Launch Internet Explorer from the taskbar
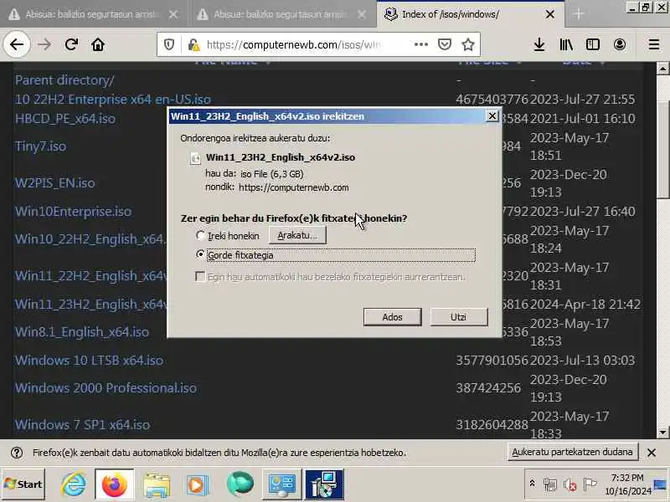Image resolution: width=670 pixels, height=502 pixels. (74, 484)
